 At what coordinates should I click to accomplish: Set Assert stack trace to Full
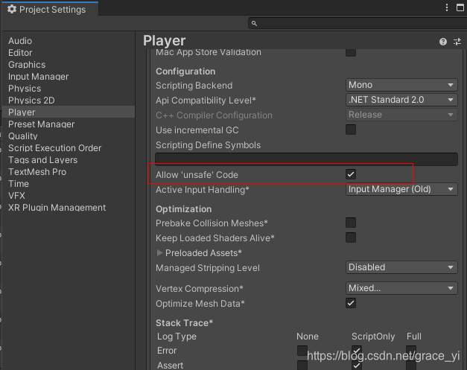coord(411,366)
